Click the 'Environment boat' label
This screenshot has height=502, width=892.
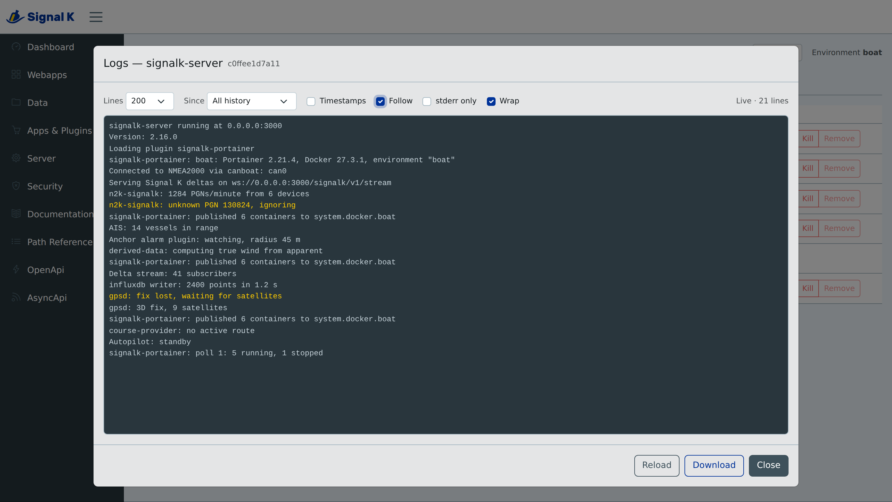[x=847, y=53]
